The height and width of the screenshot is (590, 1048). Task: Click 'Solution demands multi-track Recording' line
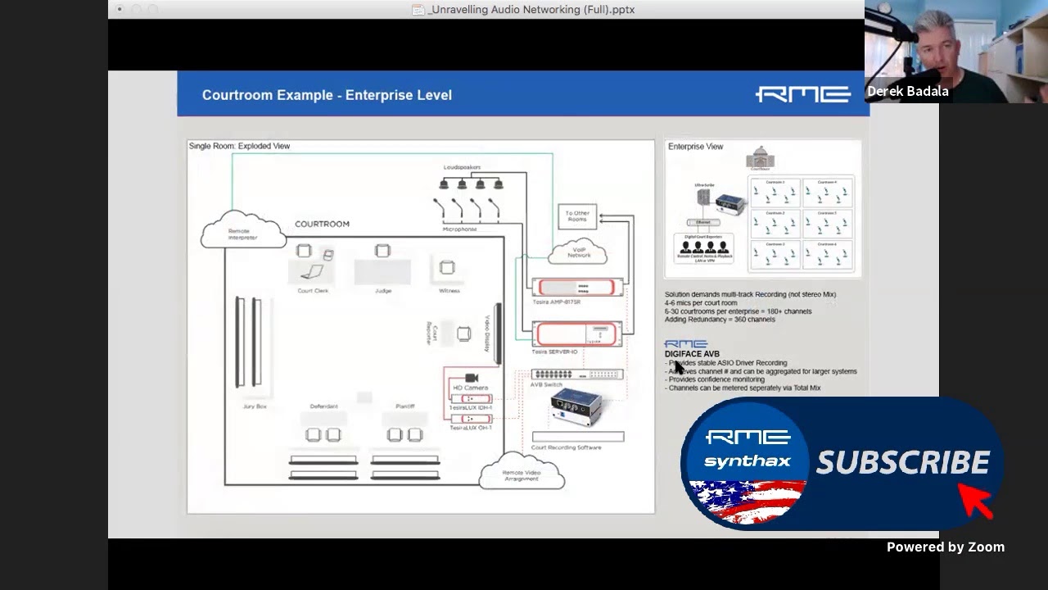click(x=750, y=294)
